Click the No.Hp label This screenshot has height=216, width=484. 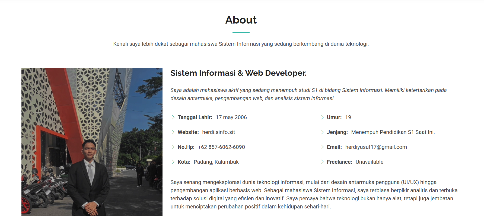tap(186, 147)
